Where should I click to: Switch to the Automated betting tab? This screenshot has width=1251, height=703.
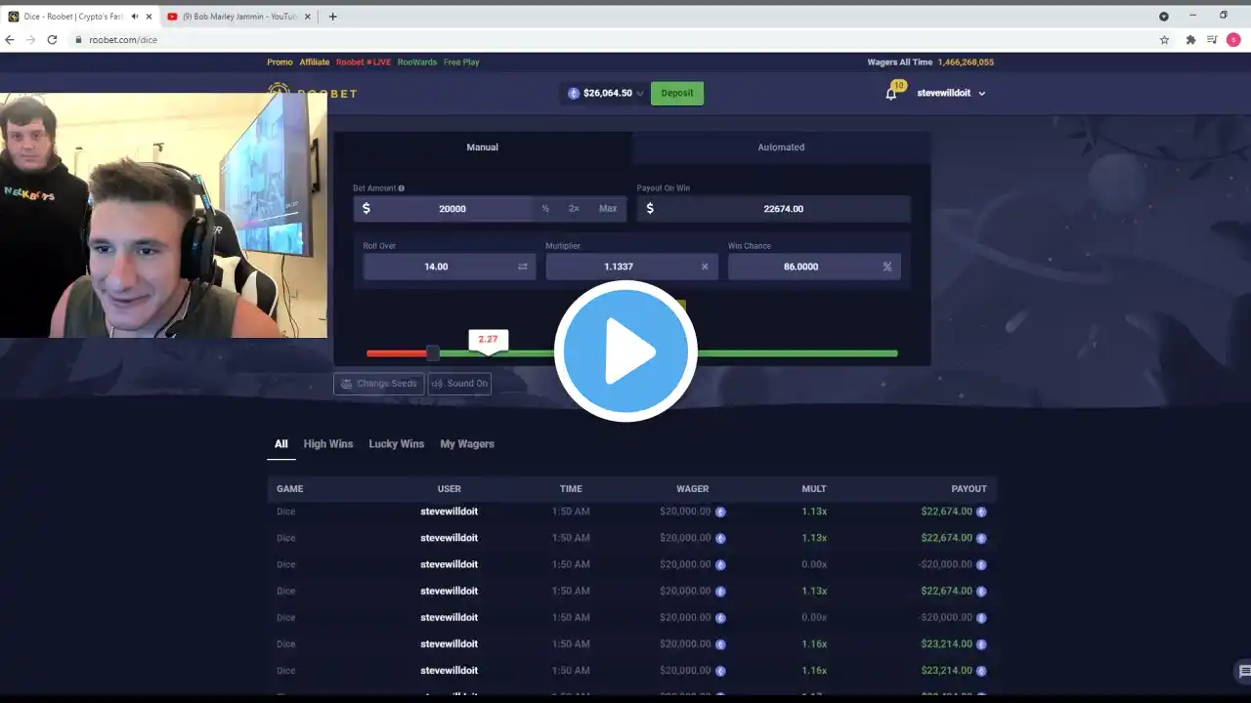click(x=781, y=147)
